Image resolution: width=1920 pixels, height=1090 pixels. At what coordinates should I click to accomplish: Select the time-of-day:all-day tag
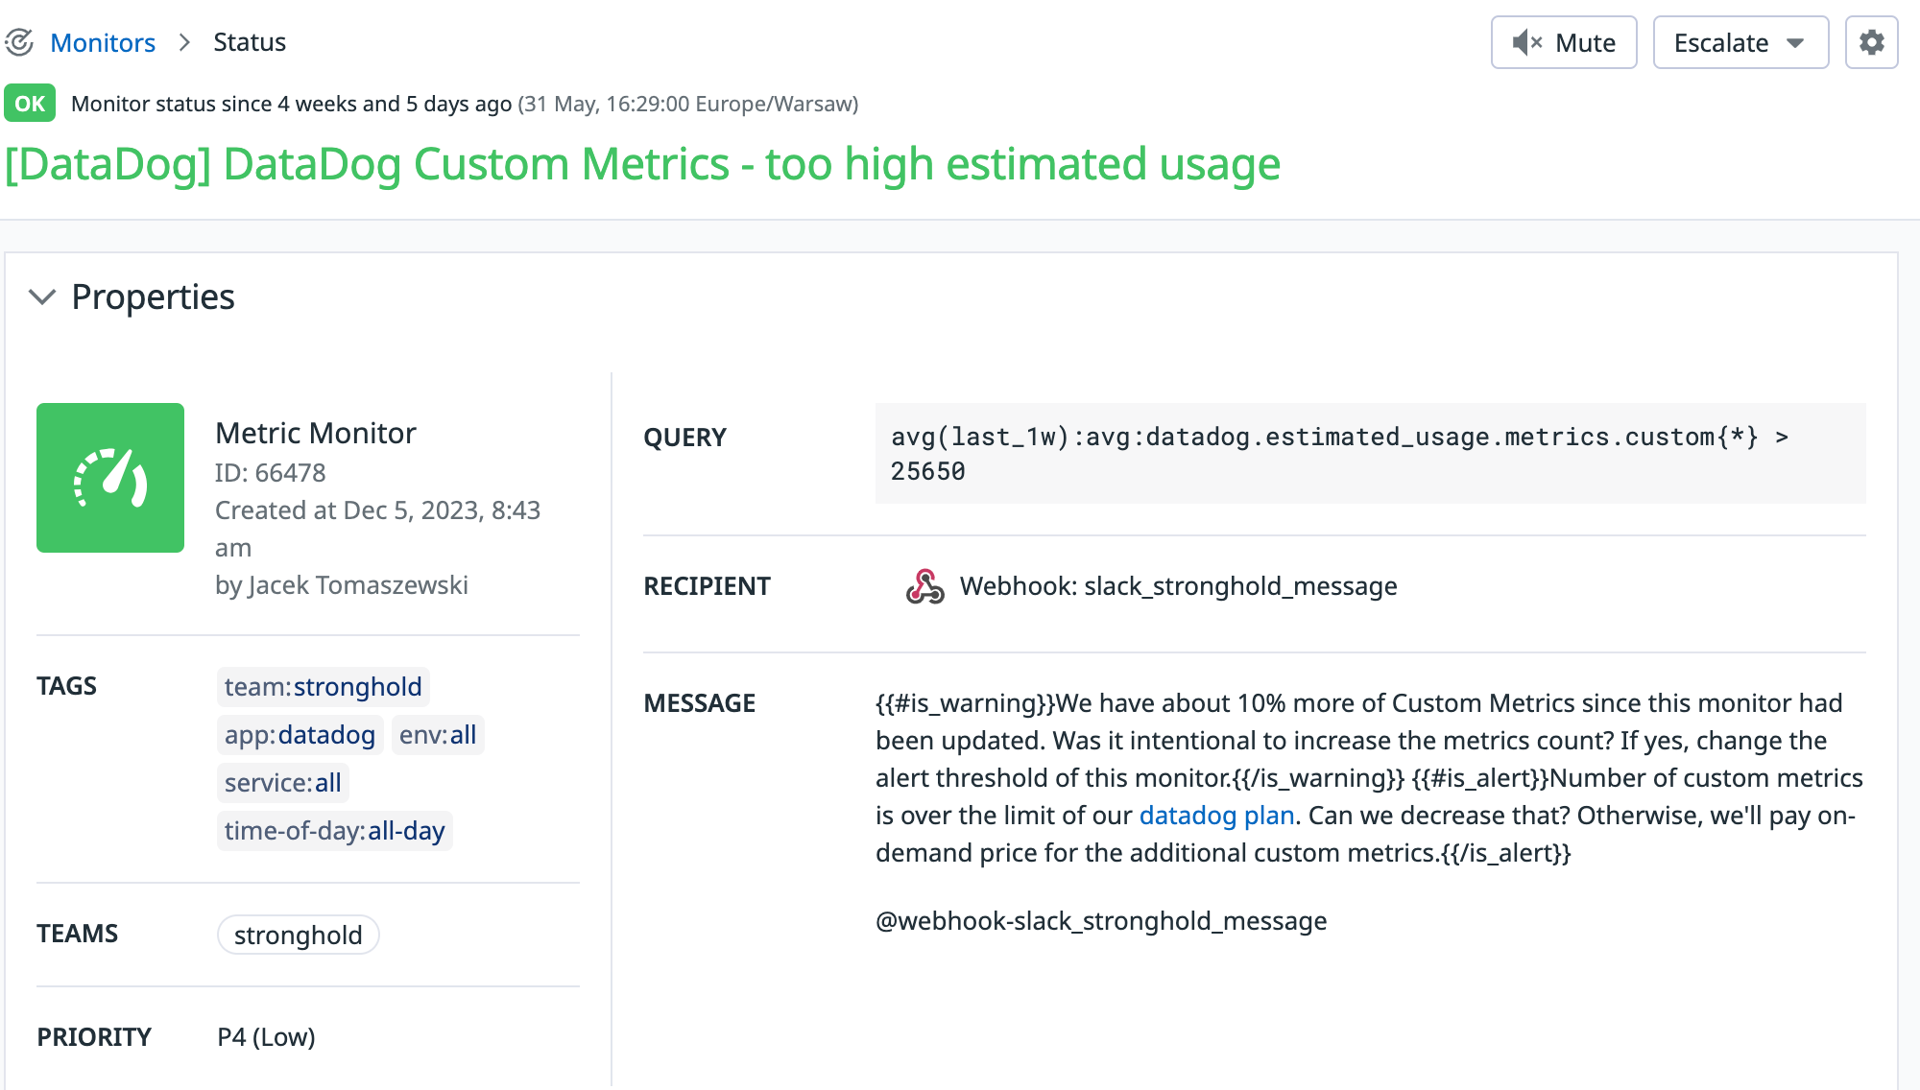335,831
